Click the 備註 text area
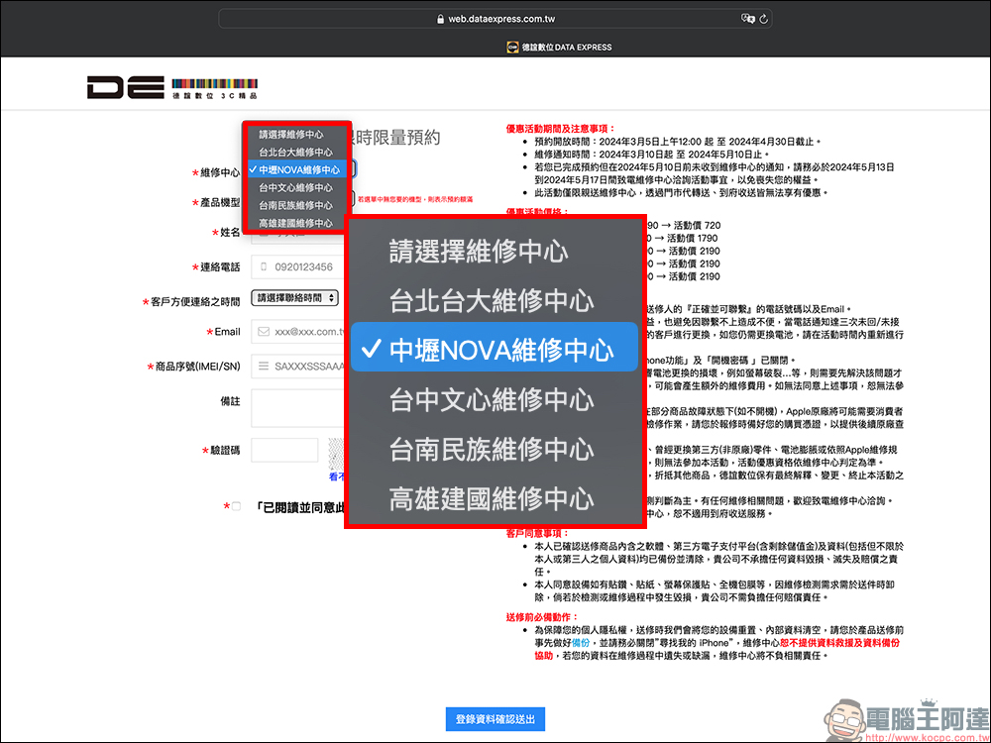The width and height of the screenshot is (991, 743). (x=297, y=408)
